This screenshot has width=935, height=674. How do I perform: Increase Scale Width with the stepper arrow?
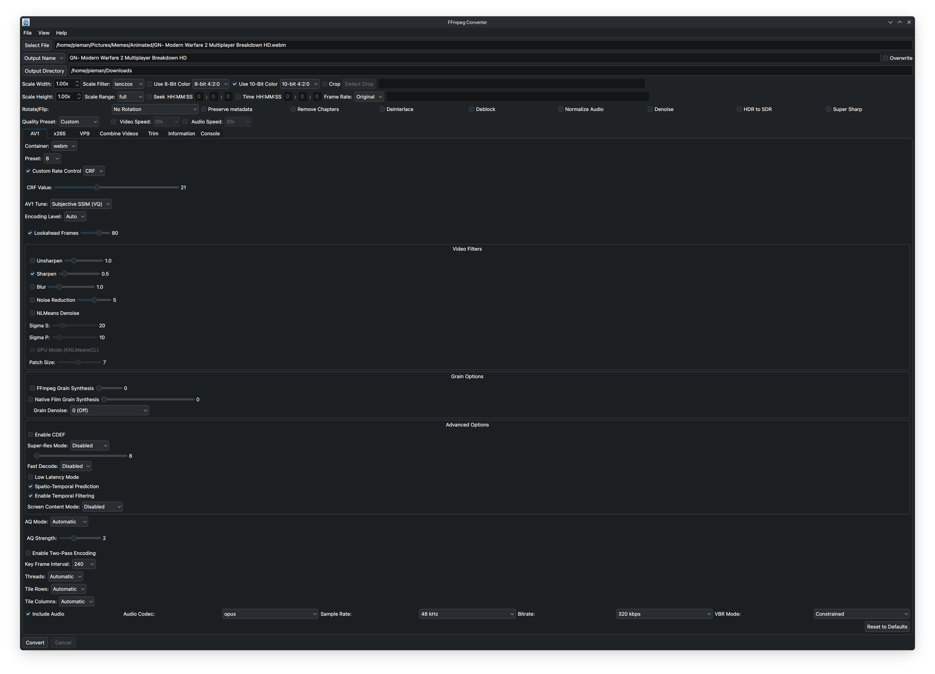[77, 82]
